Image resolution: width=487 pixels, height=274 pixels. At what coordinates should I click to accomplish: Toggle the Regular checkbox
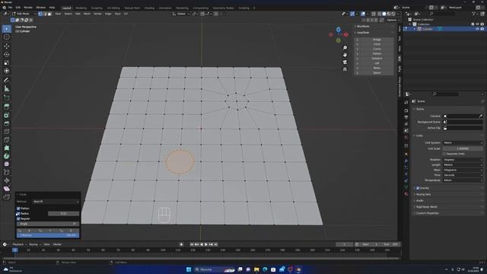[18, 218]
